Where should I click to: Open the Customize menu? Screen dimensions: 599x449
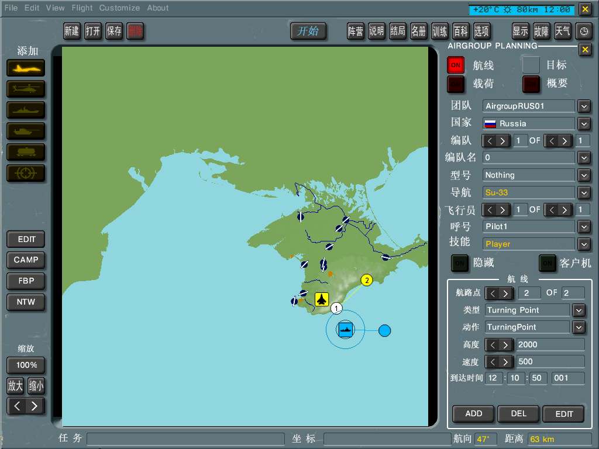[119, 8]
